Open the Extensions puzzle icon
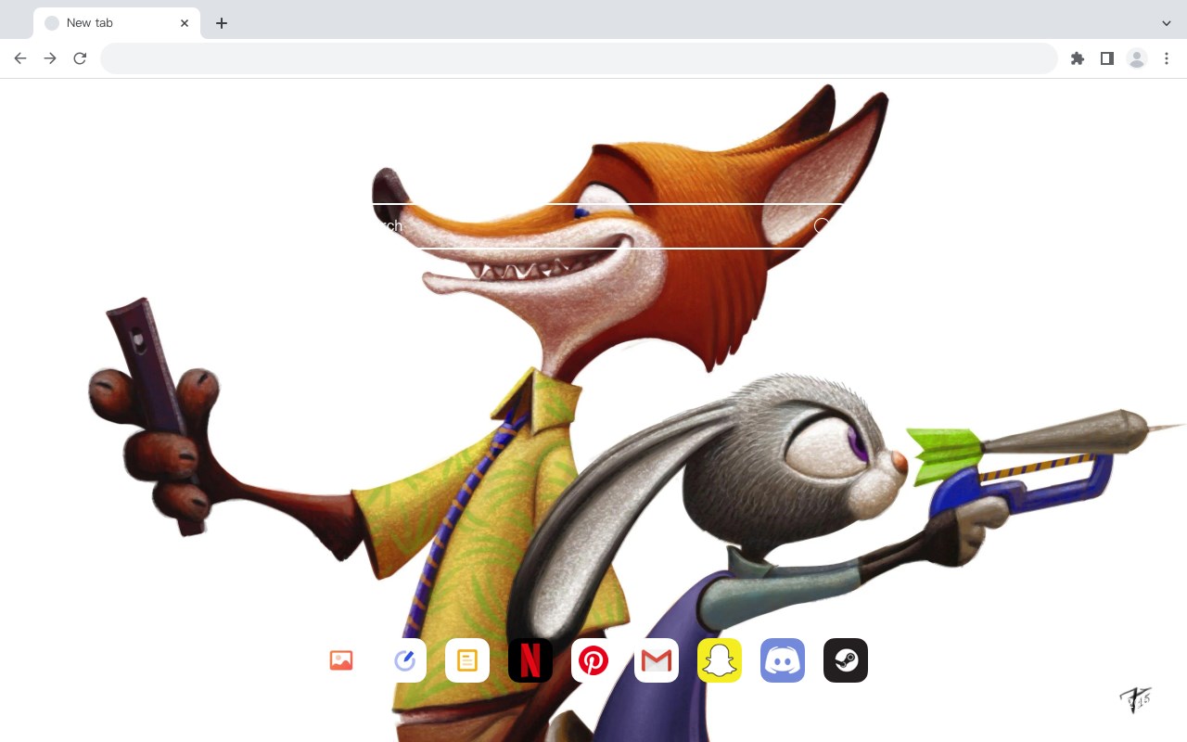1187x742 pixels. pyautogui.click(x=1078, y=58)
